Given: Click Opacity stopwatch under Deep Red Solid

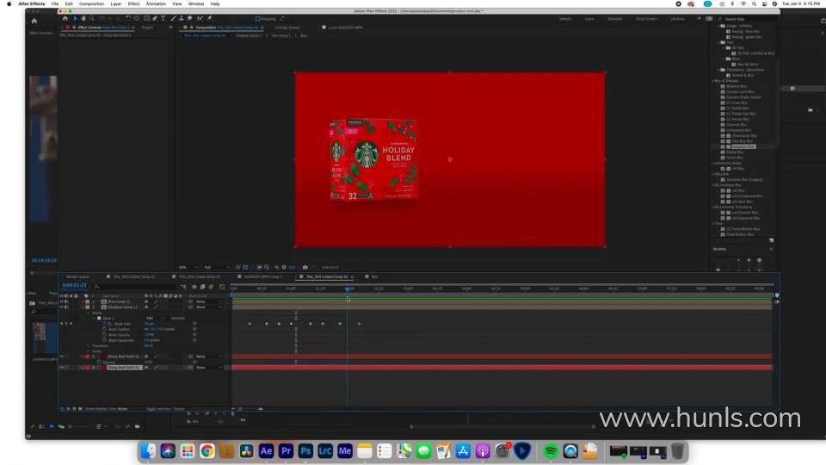Looking at the screenshot, I should tap(99, 363).
